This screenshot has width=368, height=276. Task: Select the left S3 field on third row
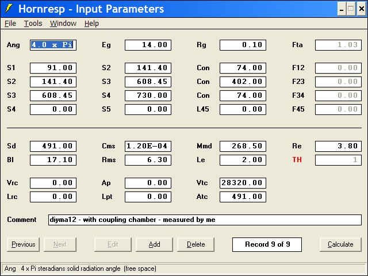coord(53,96)
